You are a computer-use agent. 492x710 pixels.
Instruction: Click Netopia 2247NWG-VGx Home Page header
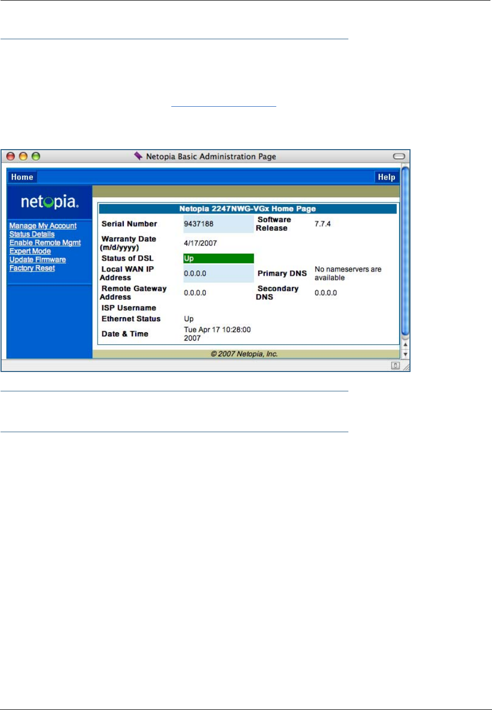click(x=248, y=209)
